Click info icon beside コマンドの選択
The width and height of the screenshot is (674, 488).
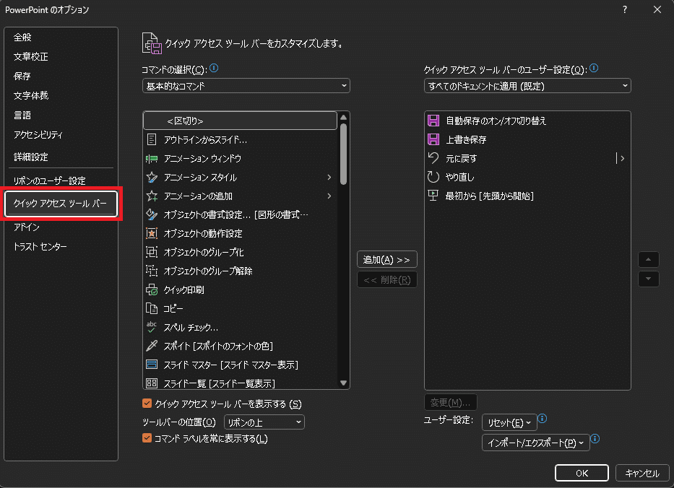pos(214,69)
